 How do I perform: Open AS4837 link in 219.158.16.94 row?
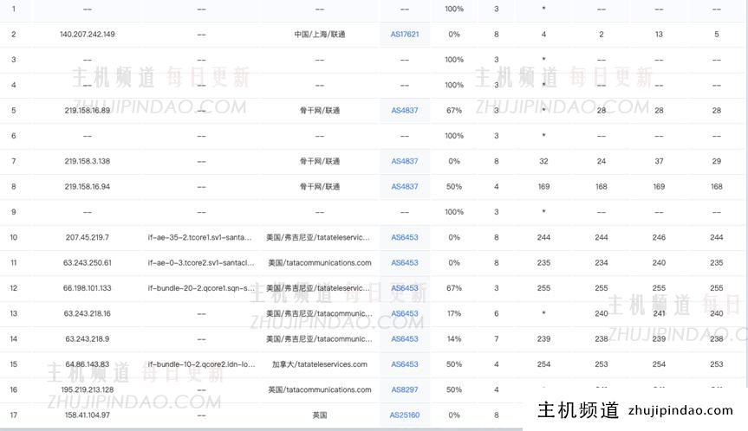(405, 187)
